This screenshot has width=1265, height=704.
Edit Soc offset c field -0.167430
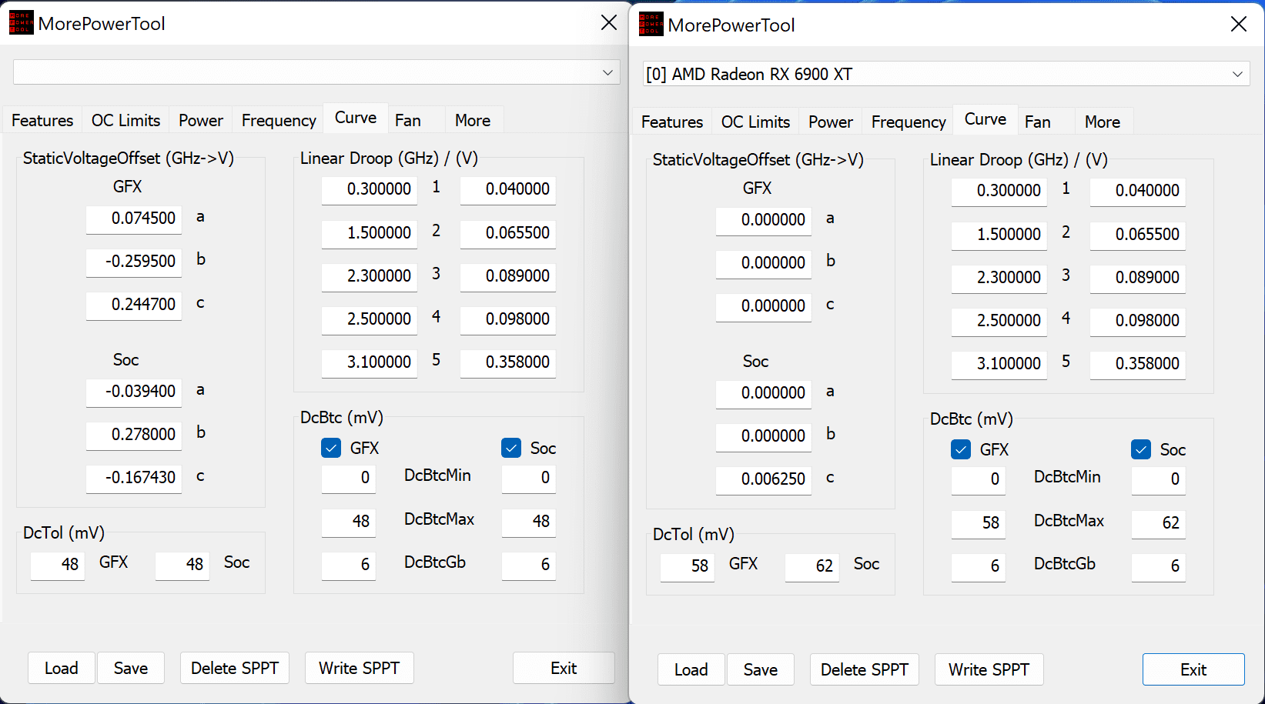coord(134,478)
